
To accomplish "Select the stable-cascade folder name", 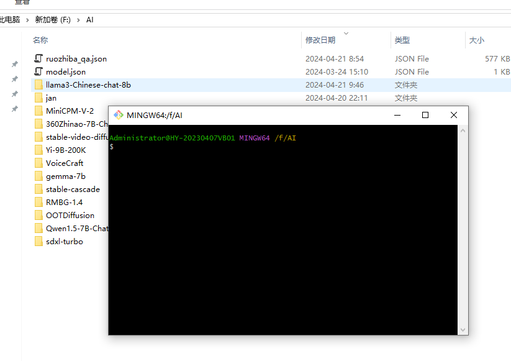I will point(73,190).
